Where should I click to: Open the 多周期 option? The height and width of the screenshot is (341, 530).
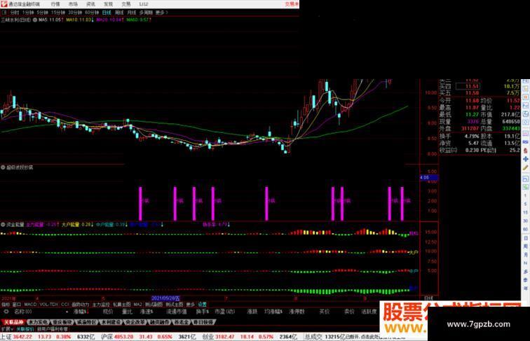pyautogui.click(x=146, y=13)
